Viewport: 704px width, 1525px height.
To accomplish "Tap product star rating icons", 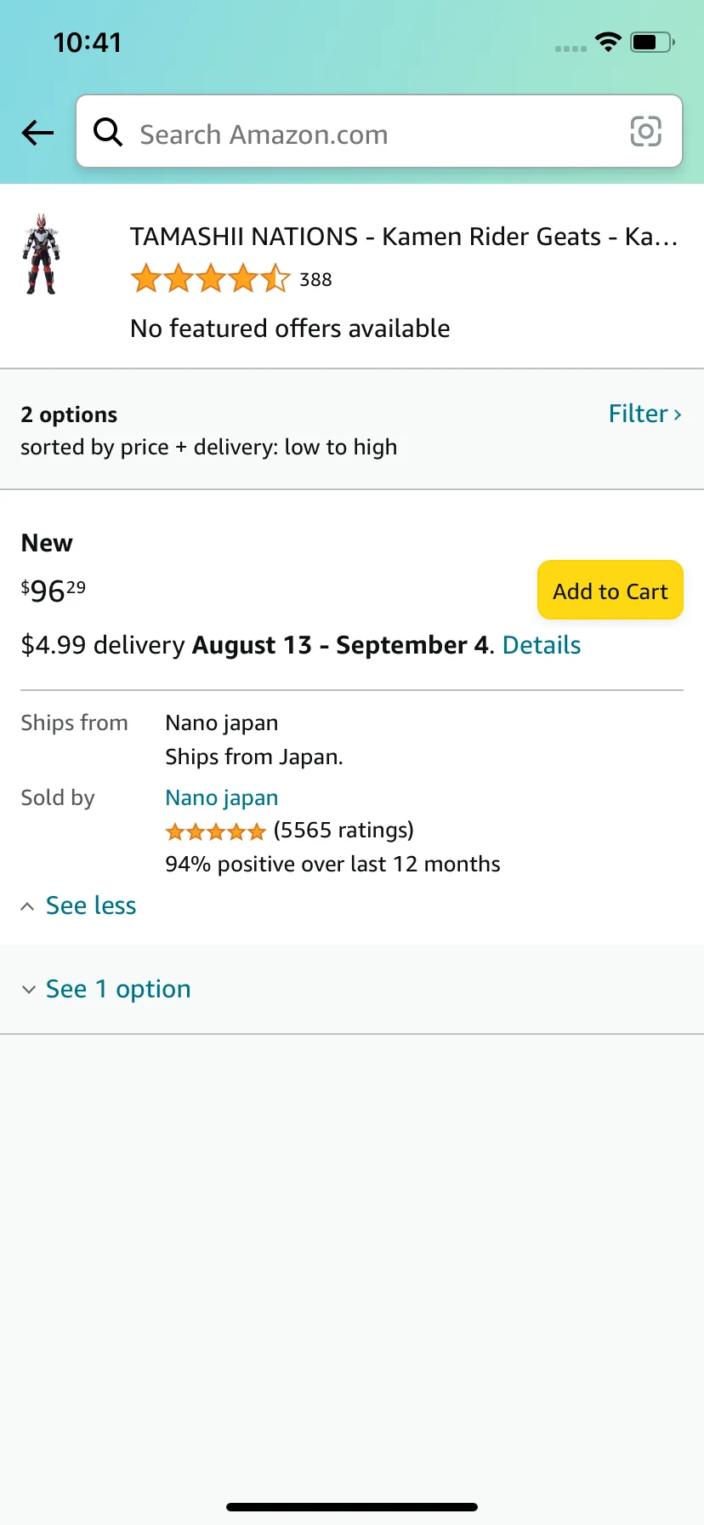I will coord(210,279).
